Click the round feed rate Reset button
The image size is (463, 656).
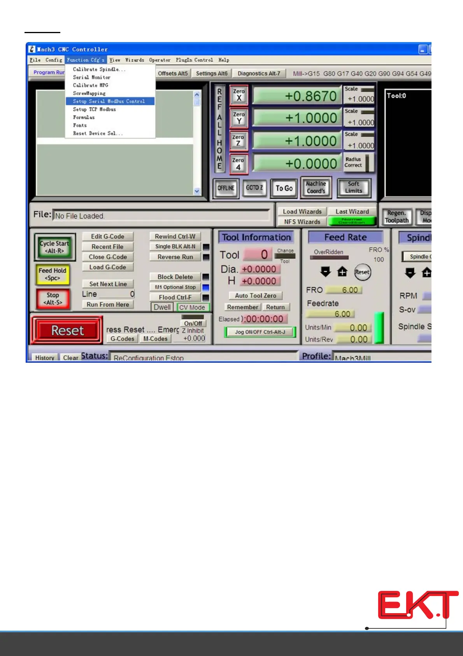tap(362, 272)
